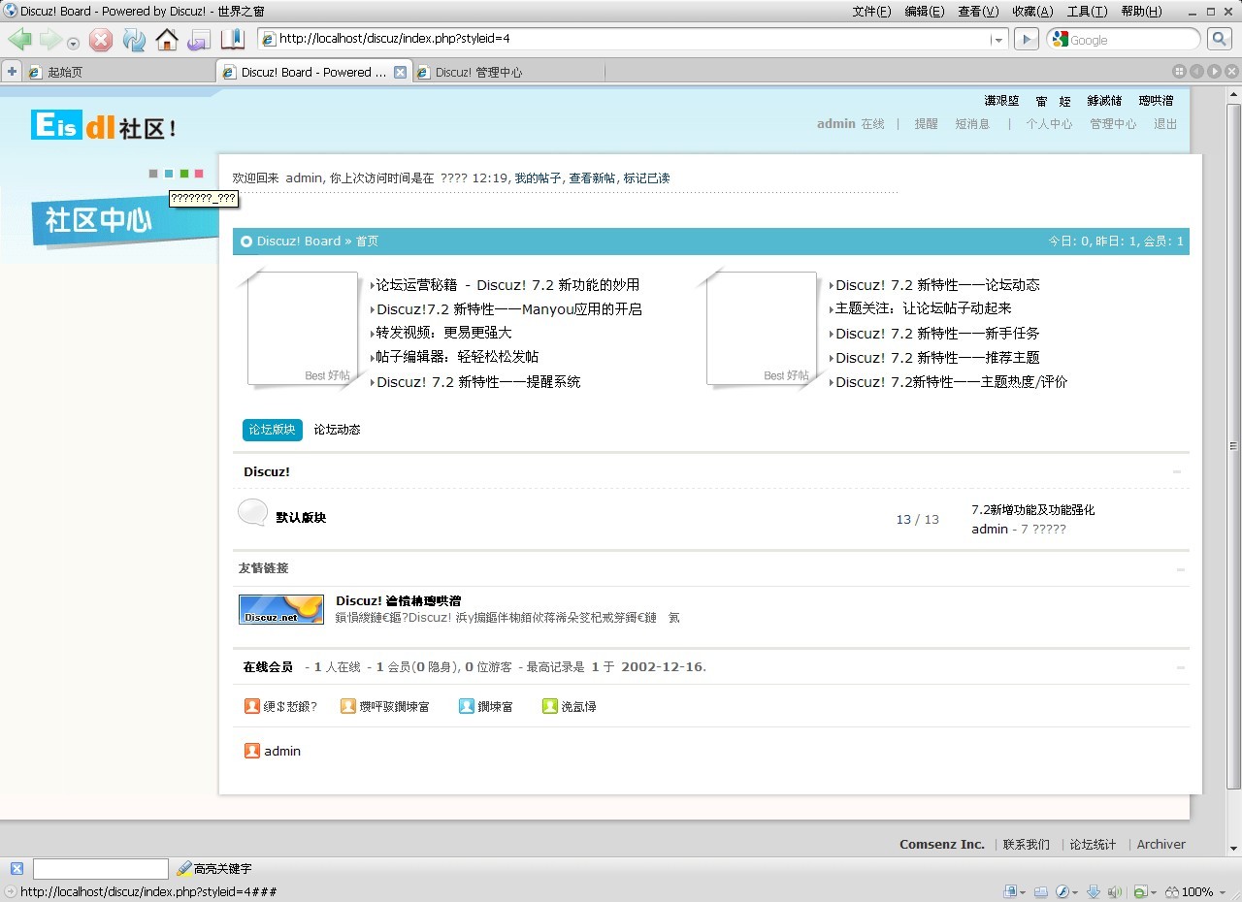This screenshot has height=902, width=1242.
Task: Click the 退出 logout link
Action: click(x=1165, y=124)
